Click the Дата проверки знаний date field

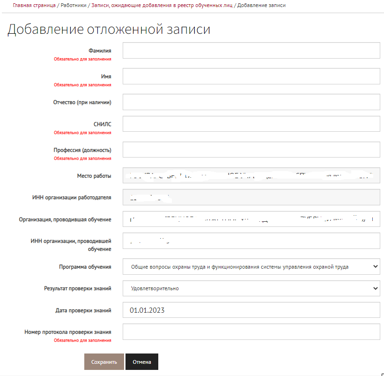point(251,310)
